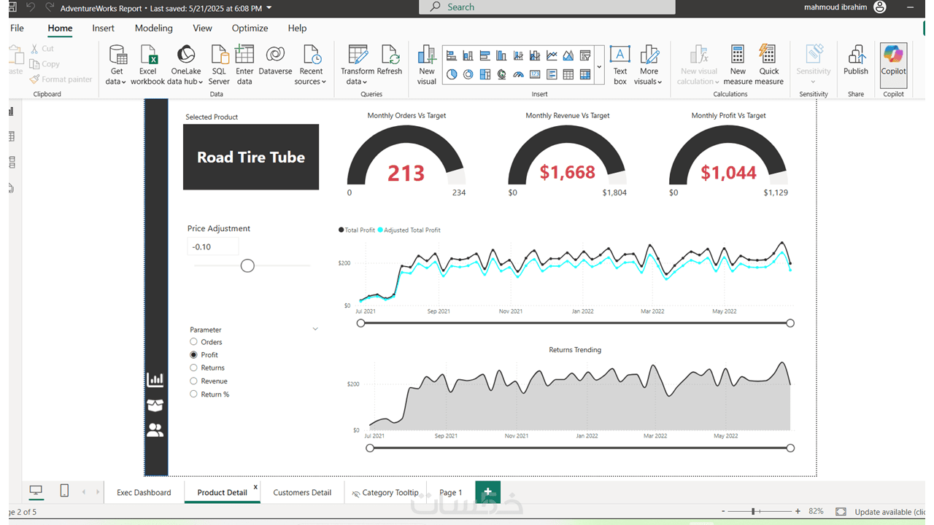Insert an area chart visual

(568, 55)
